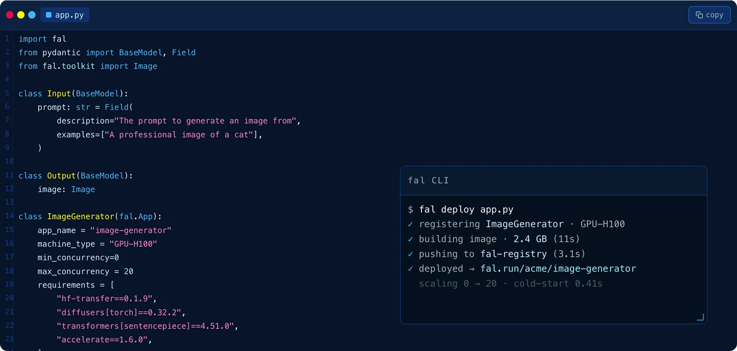Click the blue square icon on app.py tab
The image size is (737, 351).
(x=49, y=15)
